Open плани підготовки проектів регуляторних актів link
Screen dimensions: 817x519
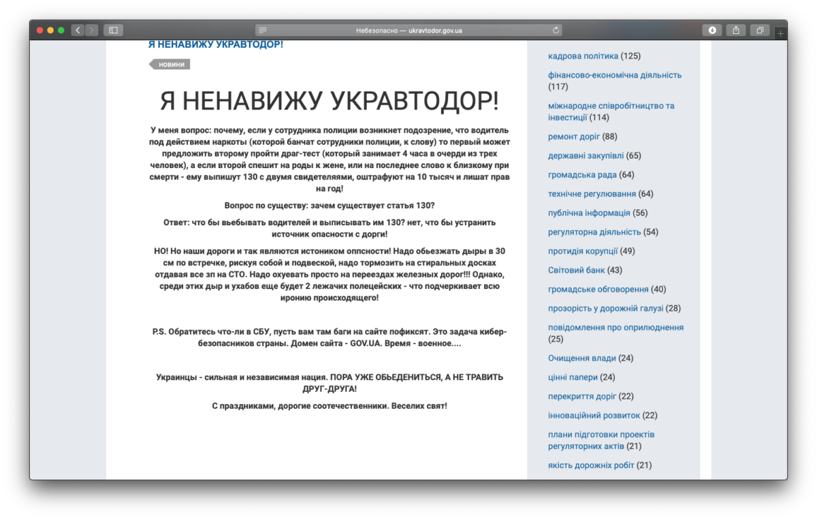(x=601, y=440)
